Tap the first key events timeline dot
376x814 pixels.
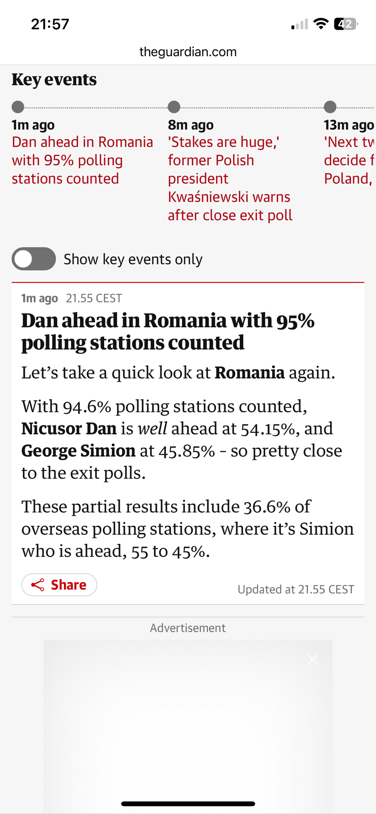pos(18,107)
